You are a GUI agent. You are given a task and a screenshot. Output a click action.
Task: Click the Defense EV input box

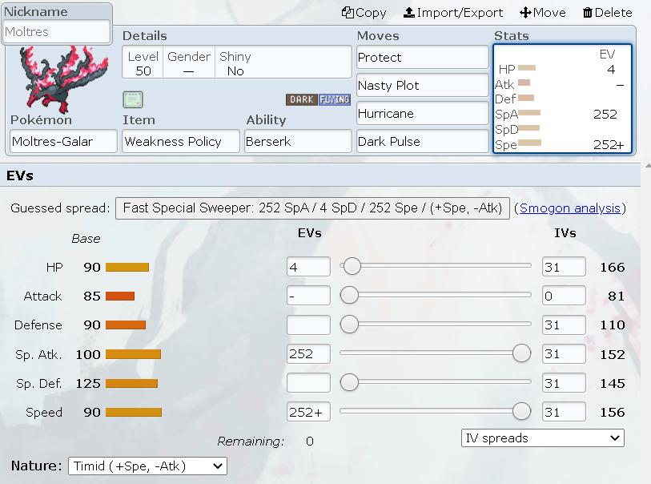[x=308, y=325]
